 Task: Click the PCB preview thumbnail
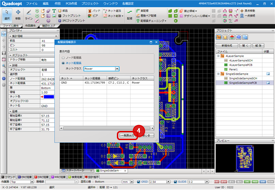coord(244,158)
